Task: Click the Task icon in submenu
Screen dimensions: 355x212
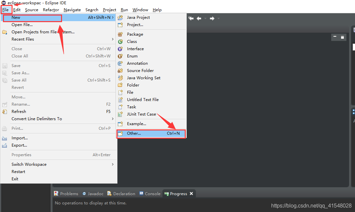Action: [120, 107]
